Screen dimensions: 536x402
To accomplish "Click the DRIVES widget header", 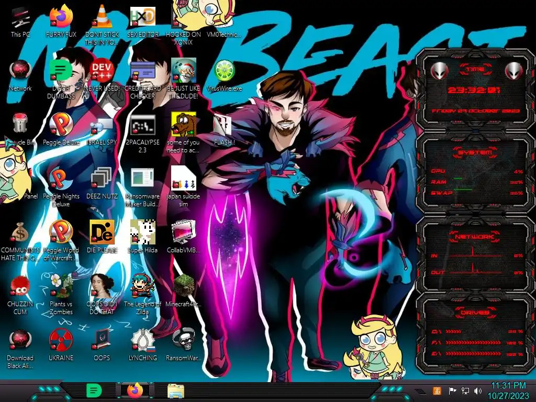I will click(475, 312).
